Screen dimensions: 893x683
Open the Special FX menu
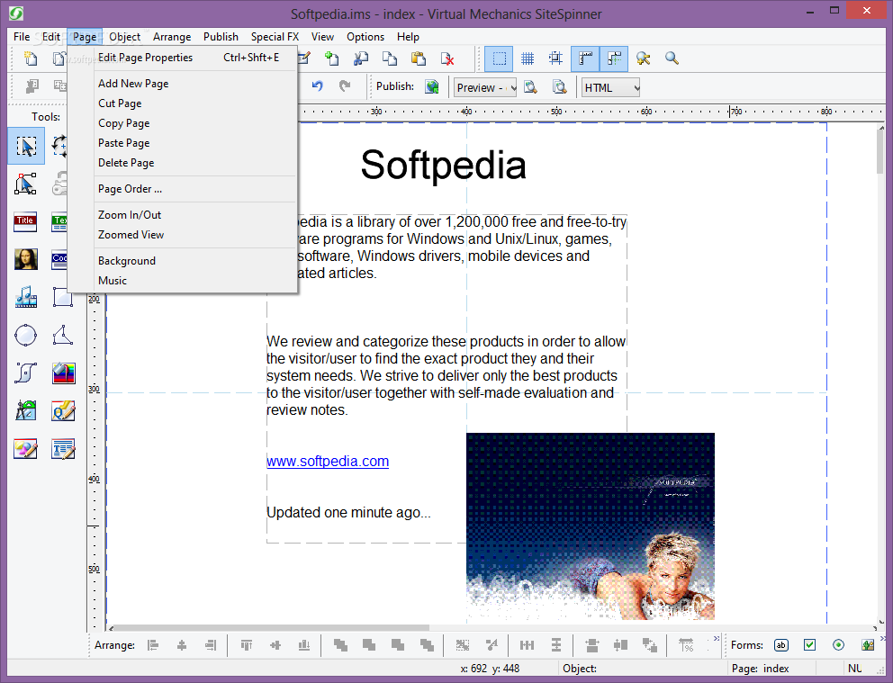point(275,37)
